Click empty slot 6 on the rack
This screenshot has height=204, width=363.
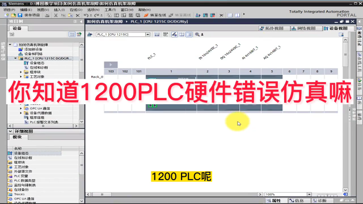(x=289, y=92)
